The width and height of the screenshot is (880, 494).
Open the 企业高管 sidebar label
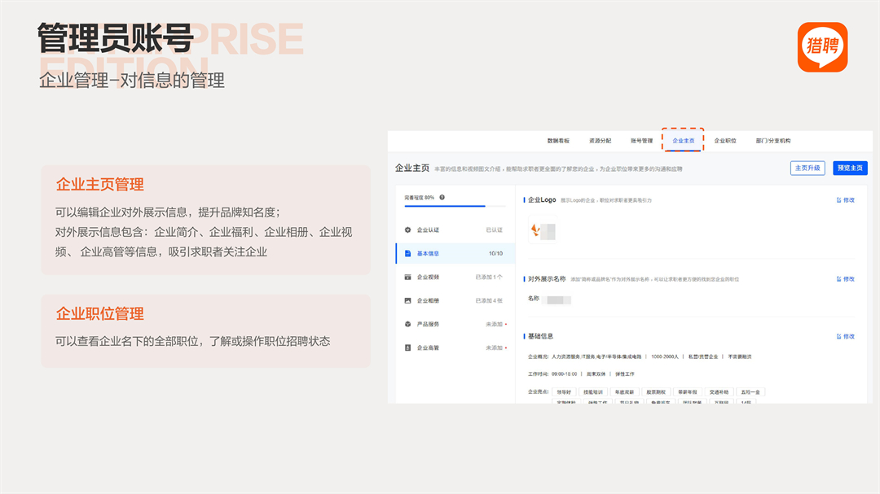pos(428,348)
